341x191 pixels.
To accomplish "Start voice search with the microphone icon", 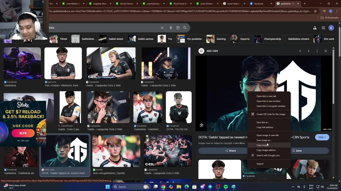I will click(x=171, y=28).
